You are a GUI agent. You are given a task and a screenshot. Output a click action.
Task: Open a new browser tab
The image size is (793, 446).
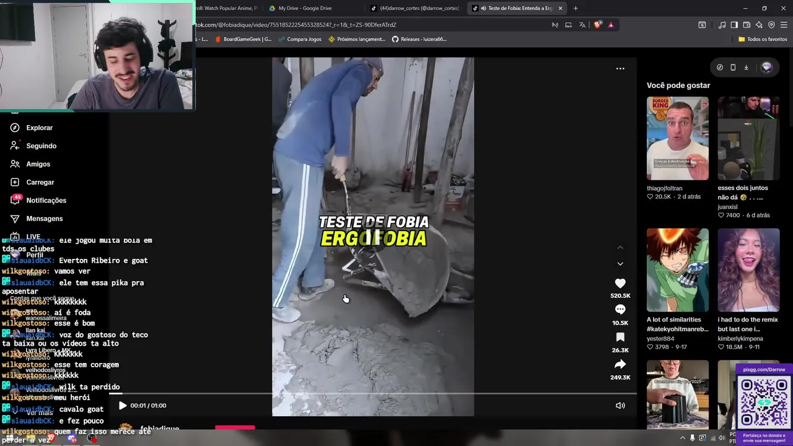click(x=576, y=8)
